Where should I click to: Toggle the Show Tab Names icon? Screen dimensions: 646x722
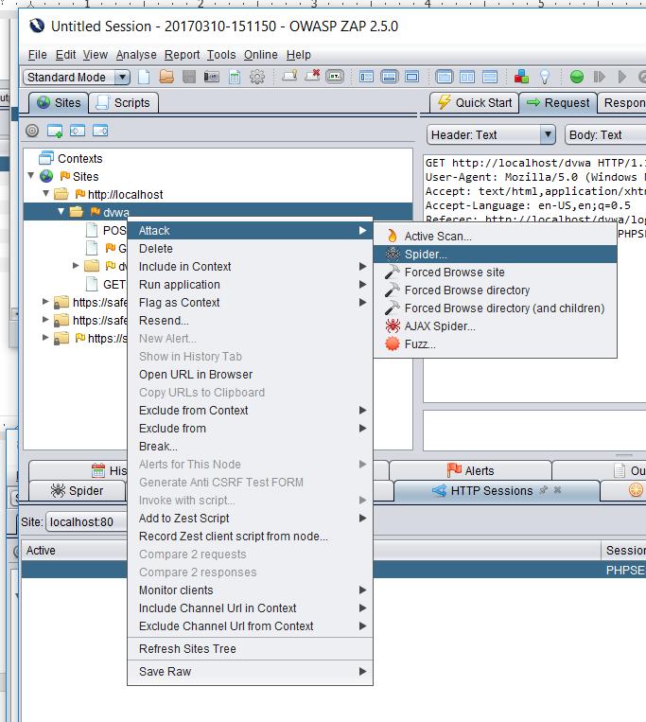tap(335, 77)
